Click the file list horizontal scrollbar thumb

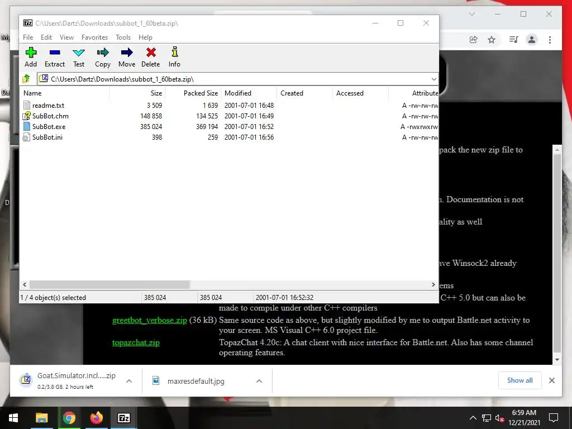tap(109, 284)
